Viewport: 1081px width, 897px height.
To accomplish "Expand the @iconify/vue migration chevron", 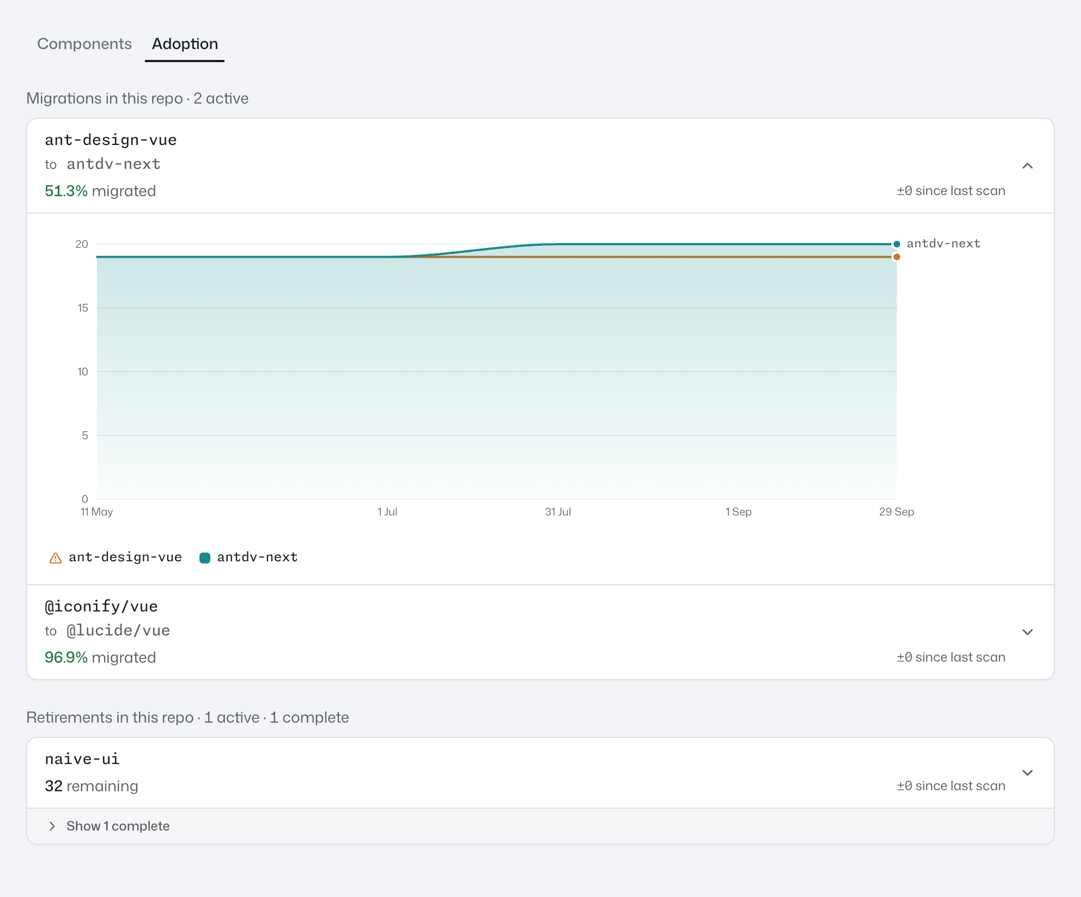I will 1028,632.
